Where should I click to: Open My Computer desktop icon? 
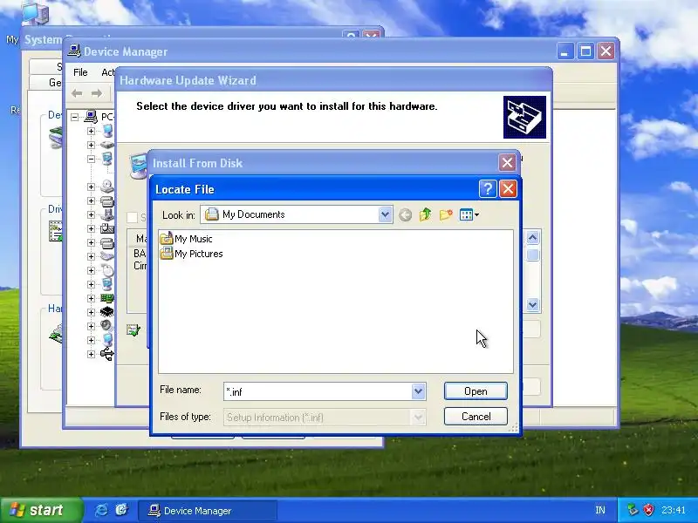[35, 13]
